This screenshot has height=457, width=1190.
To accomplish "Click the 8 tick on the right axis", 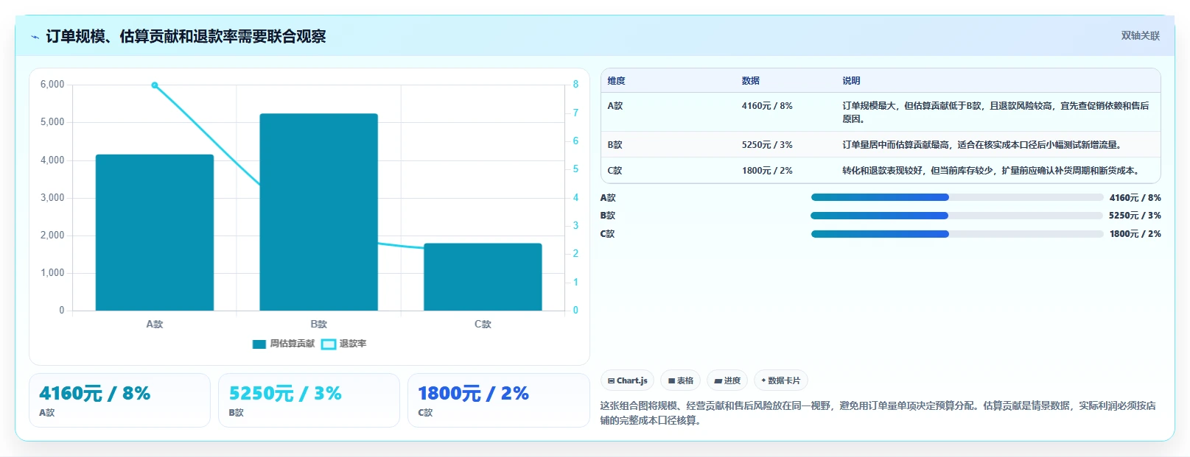I will click(576, 85).
